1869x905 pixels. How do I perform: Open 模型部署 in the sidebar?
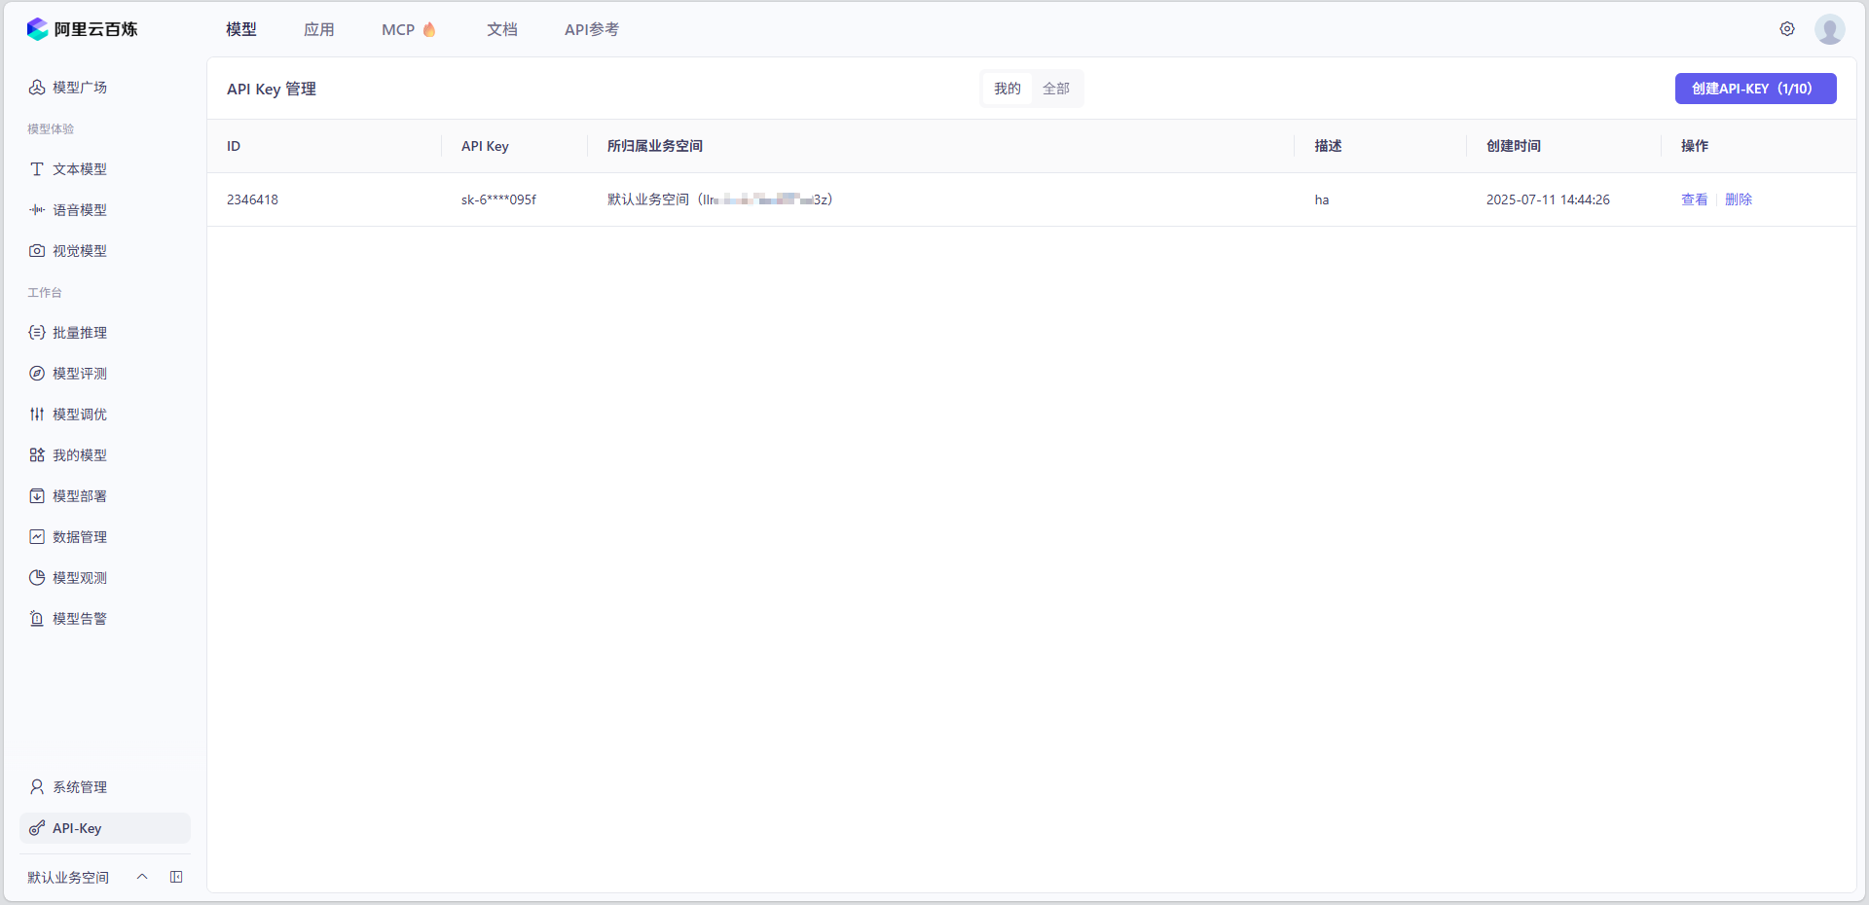[79, 495]
